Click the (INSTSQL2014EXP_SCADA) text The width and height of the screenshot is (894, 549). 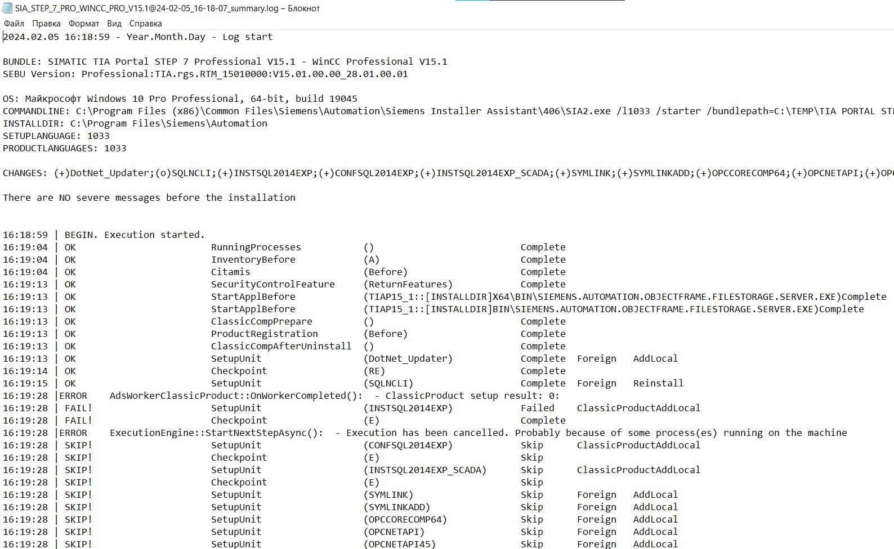[x=425, y=470]
